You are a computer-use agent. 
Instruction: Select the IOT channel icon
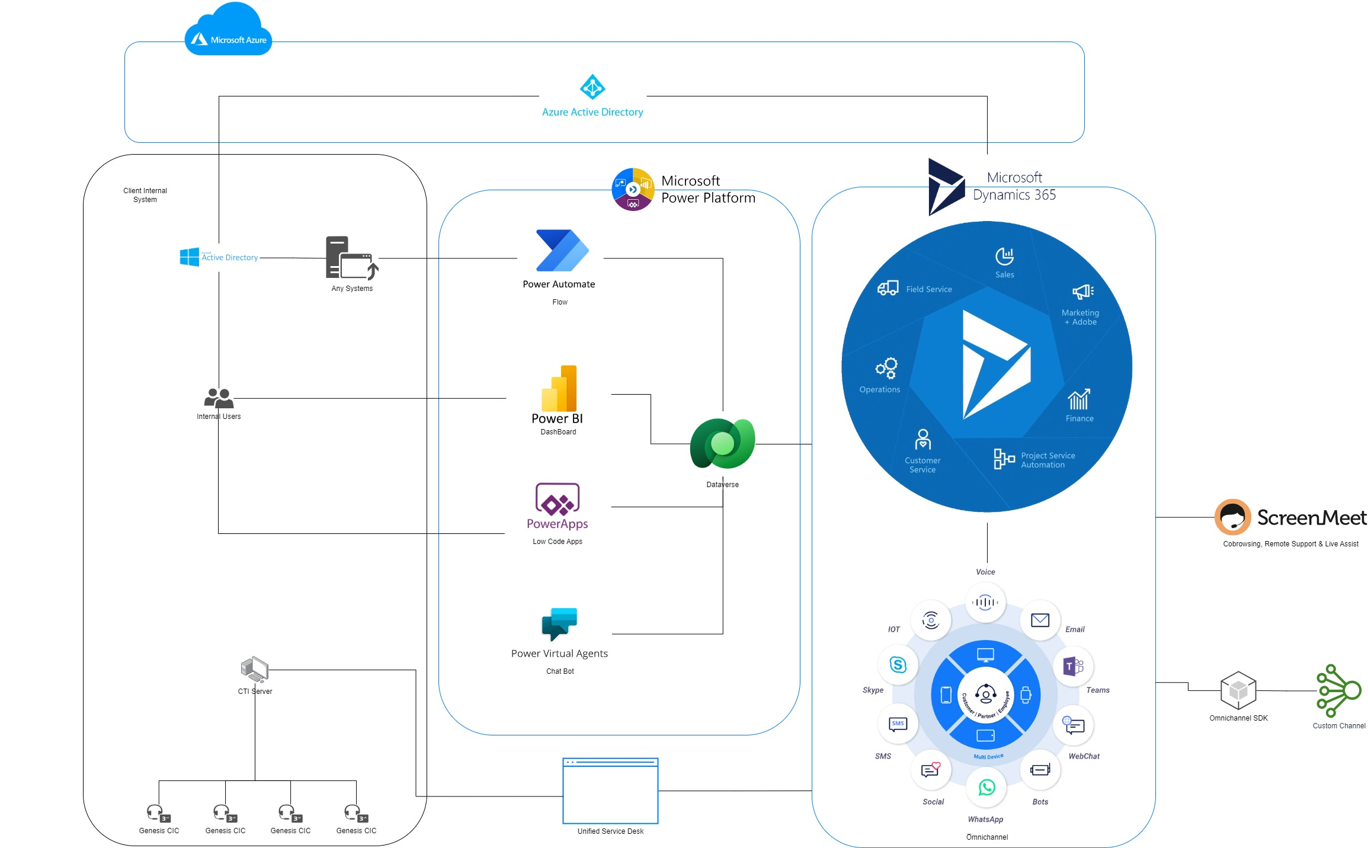point(931,620)
